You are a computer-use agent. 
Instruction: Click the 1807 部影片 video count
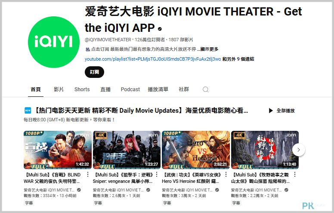pyautogui.click(x=181, y=40)
